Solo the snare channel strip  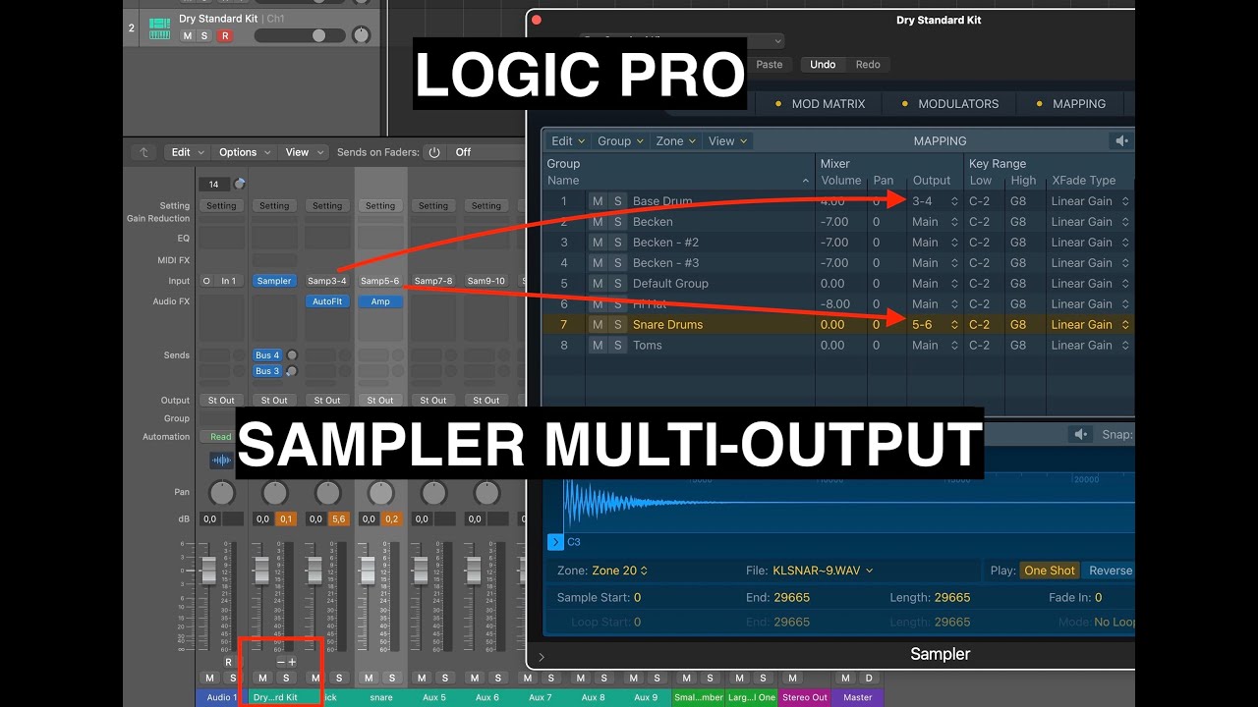[x=391, y=678]
